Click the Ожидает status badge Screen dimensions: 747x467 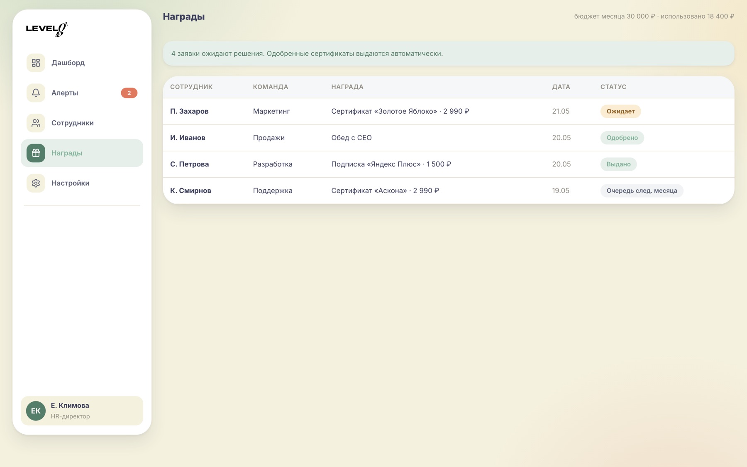tap(620, 111)
